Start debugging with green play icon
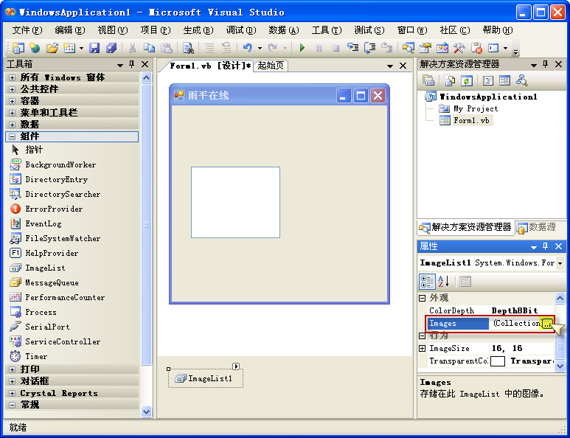Image resolution: width=570 pixels, height=438 pixels. point(302,48)
